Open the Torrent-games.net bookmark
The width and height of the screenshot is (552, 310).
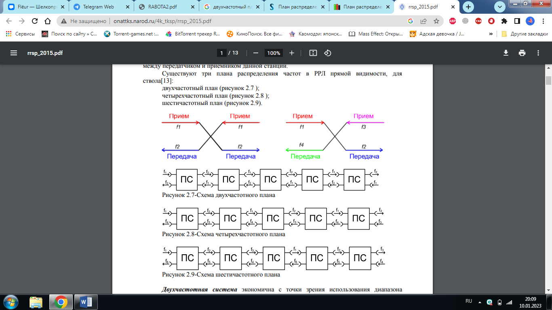coord(132,34)
